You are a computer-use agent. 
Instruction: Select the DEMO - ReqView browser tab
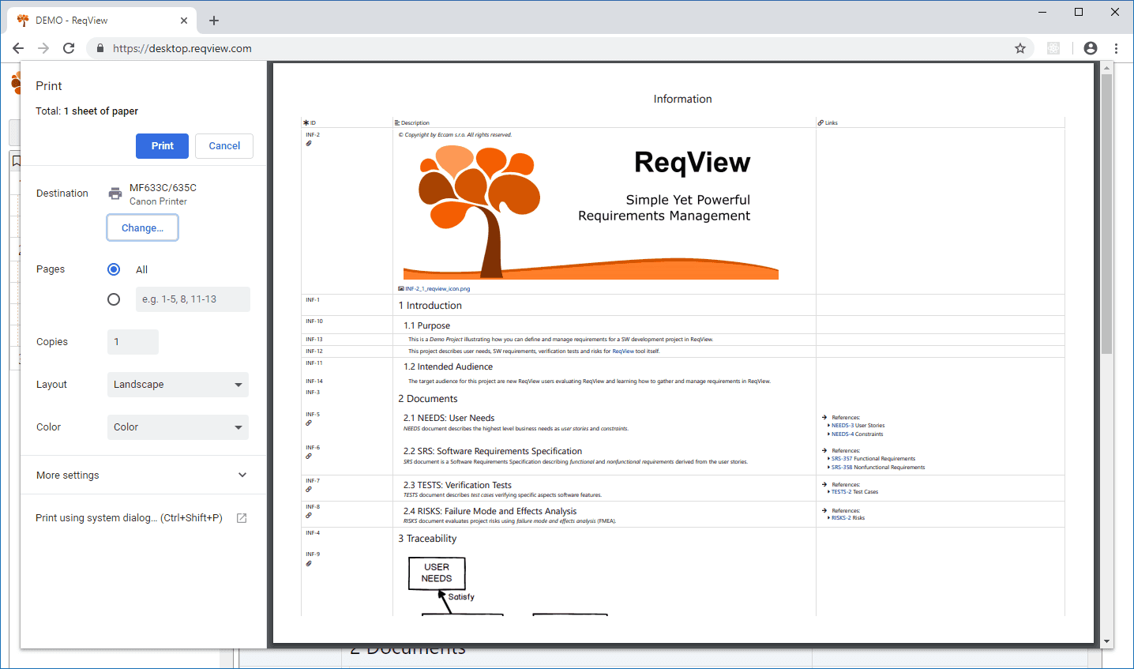pyautogui.click(x=103, y=21)
